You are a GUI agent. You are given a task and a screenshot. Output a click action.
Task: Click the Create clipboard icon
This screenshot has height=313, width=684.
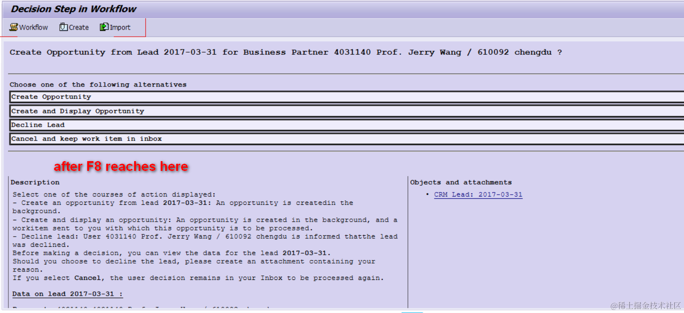[x=63, y=27]
